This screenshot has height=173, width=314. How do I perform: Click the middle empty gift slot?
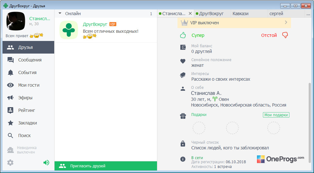click(x=232, y=128)
